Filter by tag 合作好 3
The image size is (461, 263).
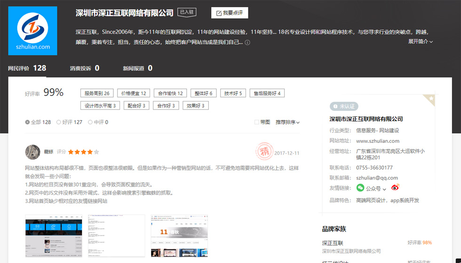tap(166, 105)
